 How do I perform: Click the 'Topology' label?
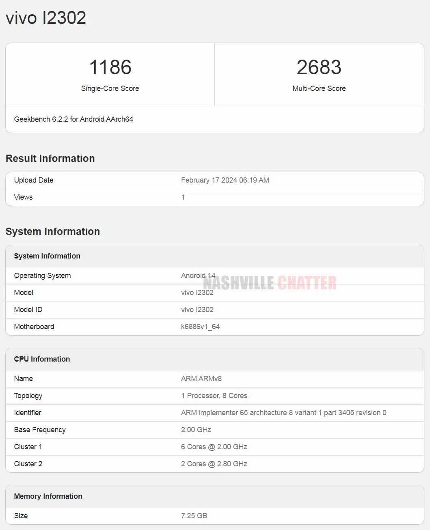click(x=28, y=396)
